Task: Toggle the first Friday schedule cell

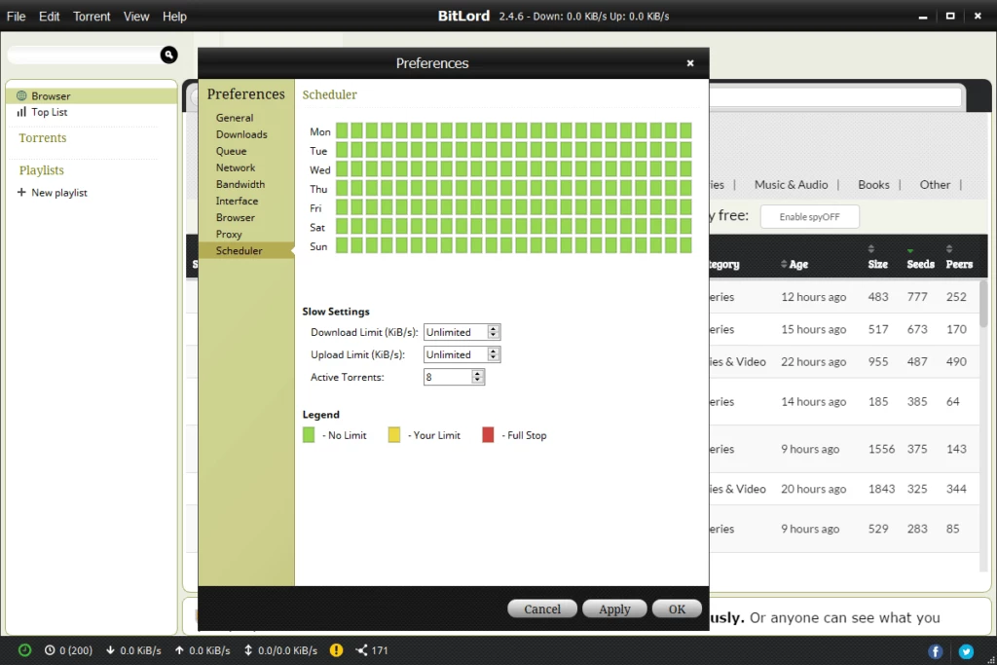Action: coord(343,207)
